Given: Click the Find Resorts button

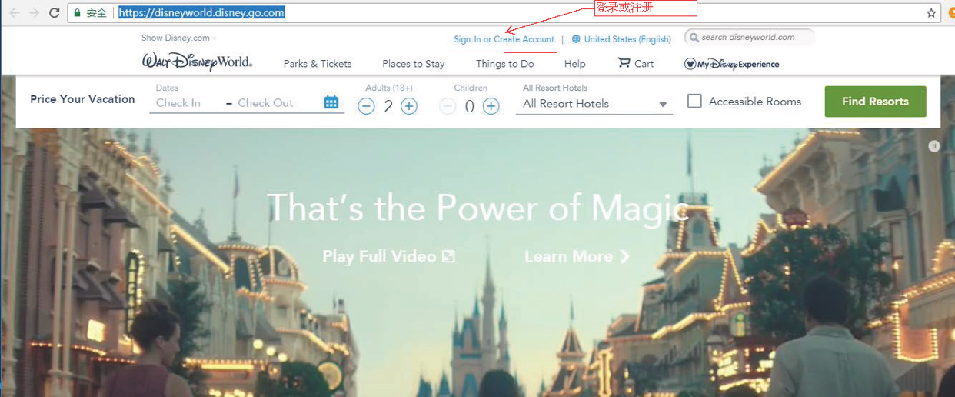Looking at the screenshot, I should [875, 102].
